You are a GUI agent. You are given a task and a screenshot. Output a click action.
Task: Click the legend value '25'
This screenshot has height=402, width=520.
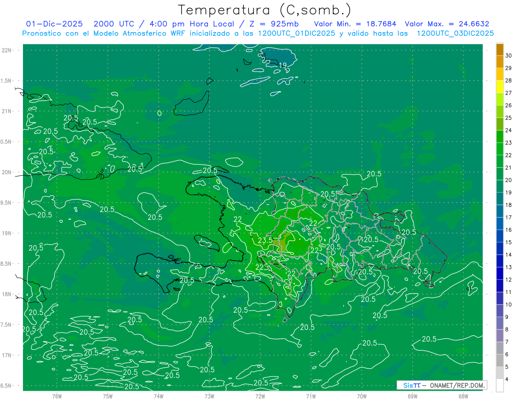[x=509, y=118]
